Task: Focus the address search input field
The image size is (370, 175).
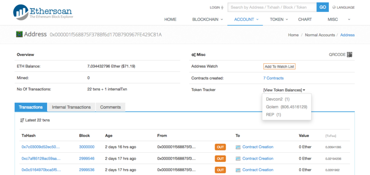Action: point(272,7)
